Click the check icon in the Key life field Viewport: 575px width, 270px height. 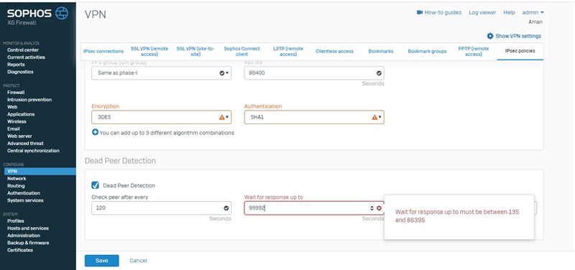[379, 73]
